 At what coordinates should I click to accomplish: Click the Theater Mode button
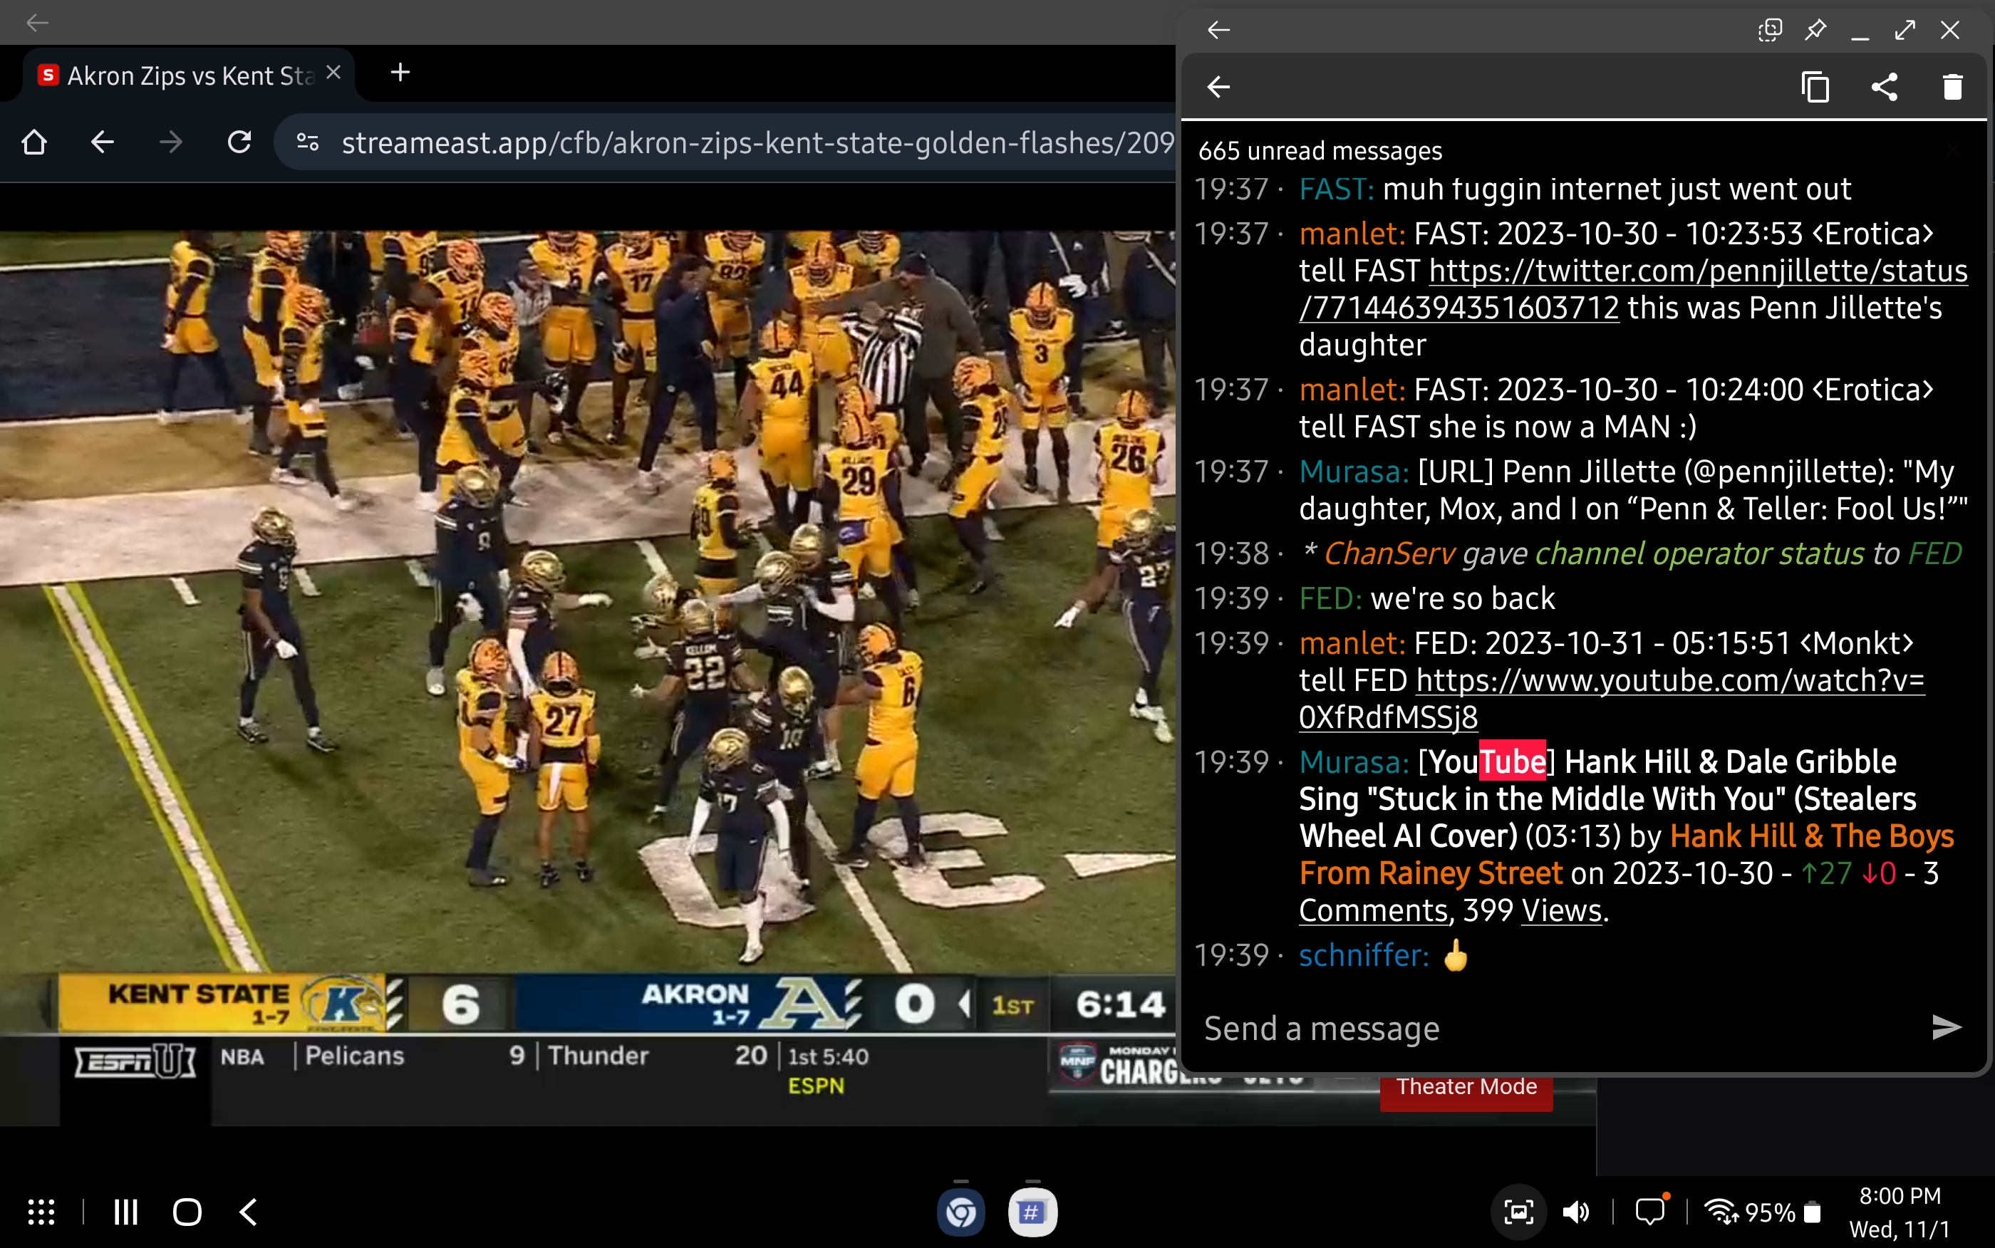click(1467, 1087)
